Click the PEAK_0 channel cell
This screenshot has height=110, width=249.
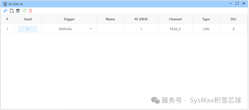[175, 29]
